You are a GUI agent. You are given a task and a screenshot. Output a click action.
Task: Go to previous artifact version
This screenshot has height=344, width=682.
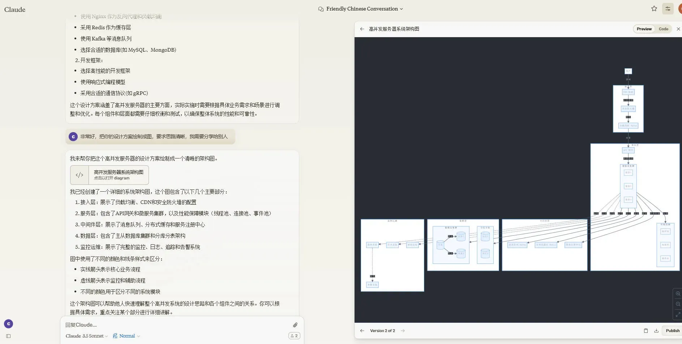point(362,331)
